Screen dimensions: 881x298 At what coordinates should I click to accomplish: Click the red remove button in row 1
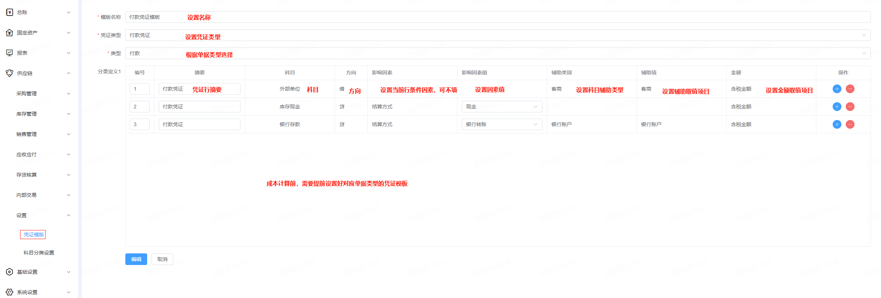(850, 89)
